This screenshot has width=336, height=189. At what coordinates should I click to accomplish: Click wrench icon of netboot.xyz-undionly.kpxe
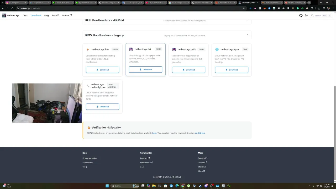pos(88,86)
